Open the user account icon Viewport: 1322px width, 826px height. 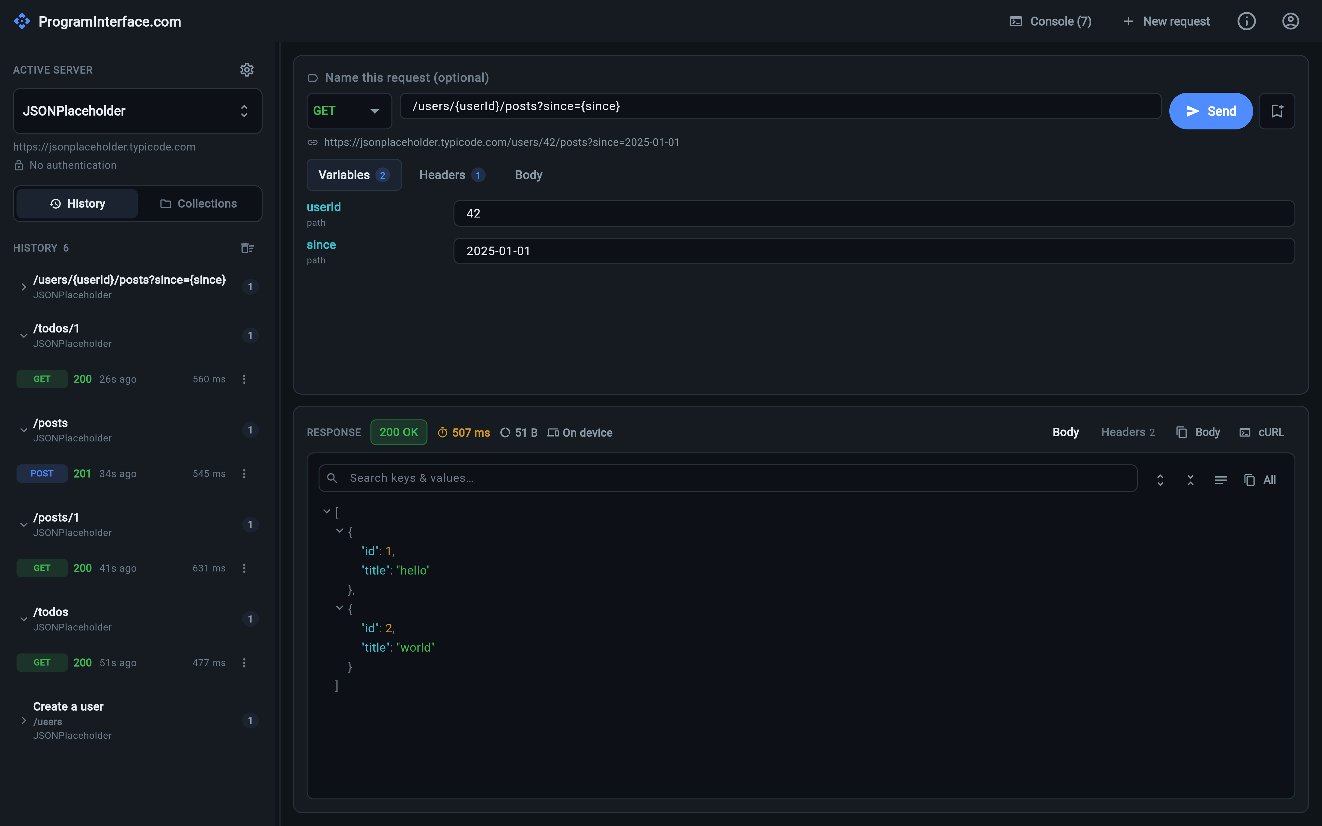[x=1290, y=21]
